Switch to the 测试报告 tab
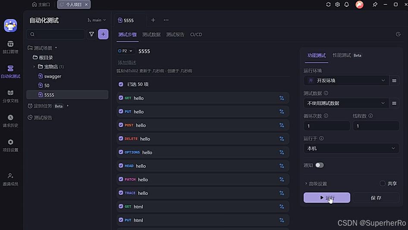 click(x=176, y=34)
